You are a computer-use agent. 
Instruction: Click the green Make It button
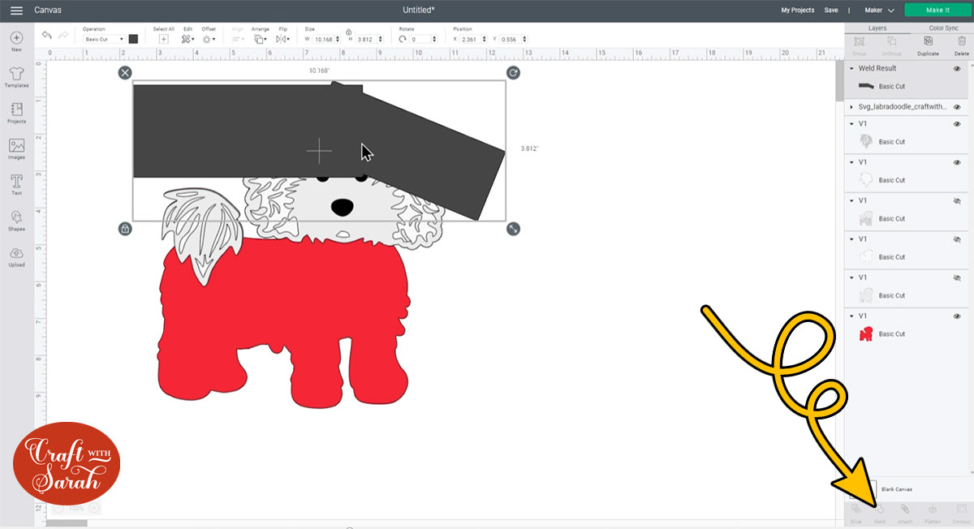(x=937, y=11)
